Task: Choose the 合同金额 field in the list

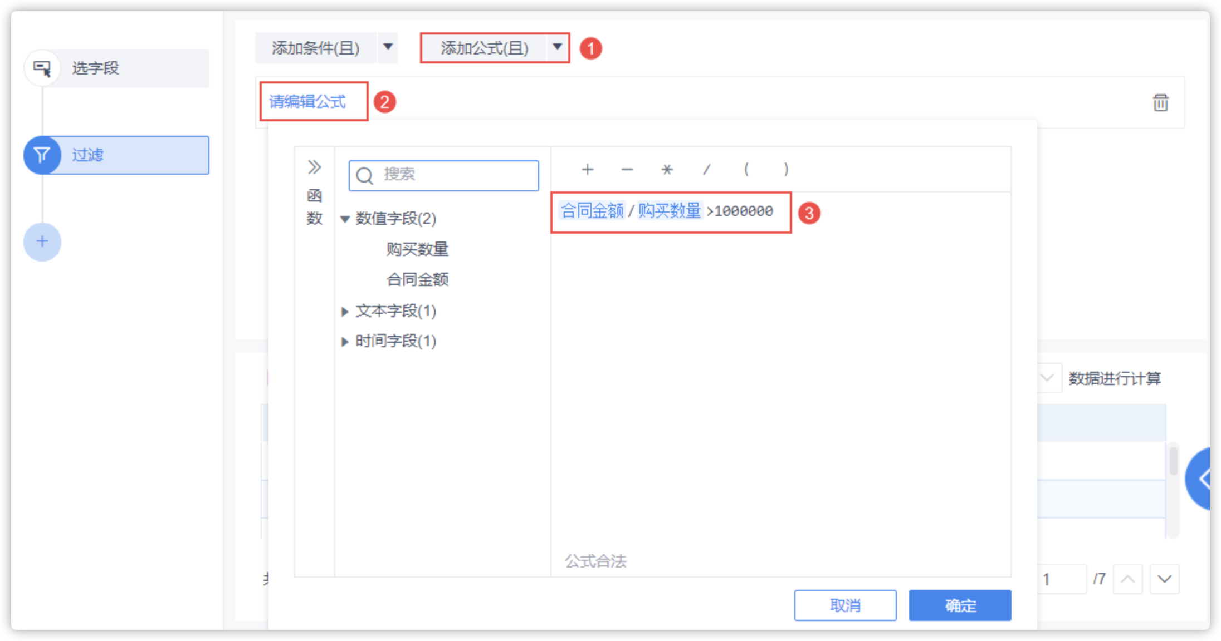Action: [x=417, y=279]
